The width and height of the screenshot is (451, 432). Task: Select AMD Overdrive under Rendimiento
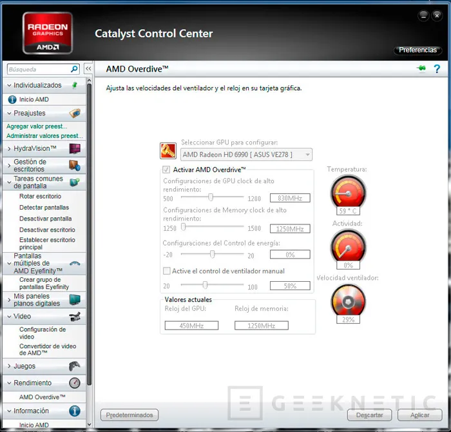point(43,397)
